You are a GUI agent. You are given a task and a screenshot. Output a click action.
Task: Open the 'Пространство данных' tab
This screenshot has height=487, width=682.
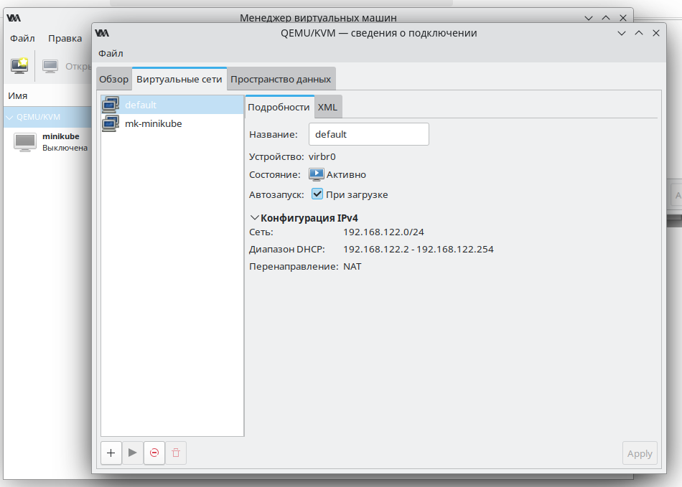pos(281,79)
